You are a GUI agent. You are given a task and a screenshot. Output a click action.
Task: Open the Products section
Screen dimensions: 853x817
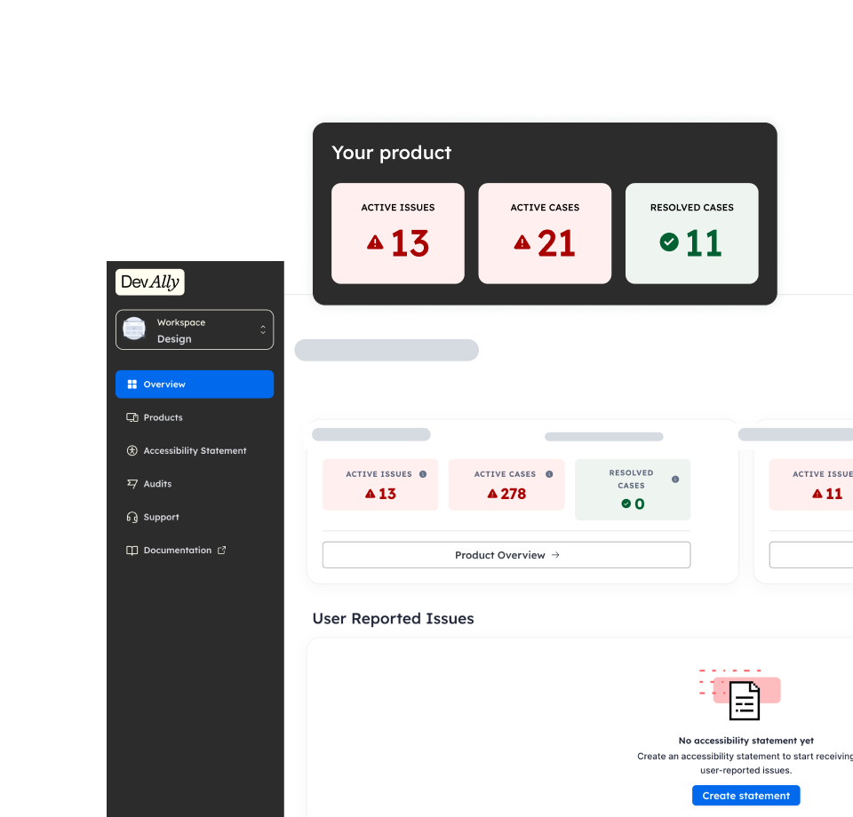coord(163,417)
